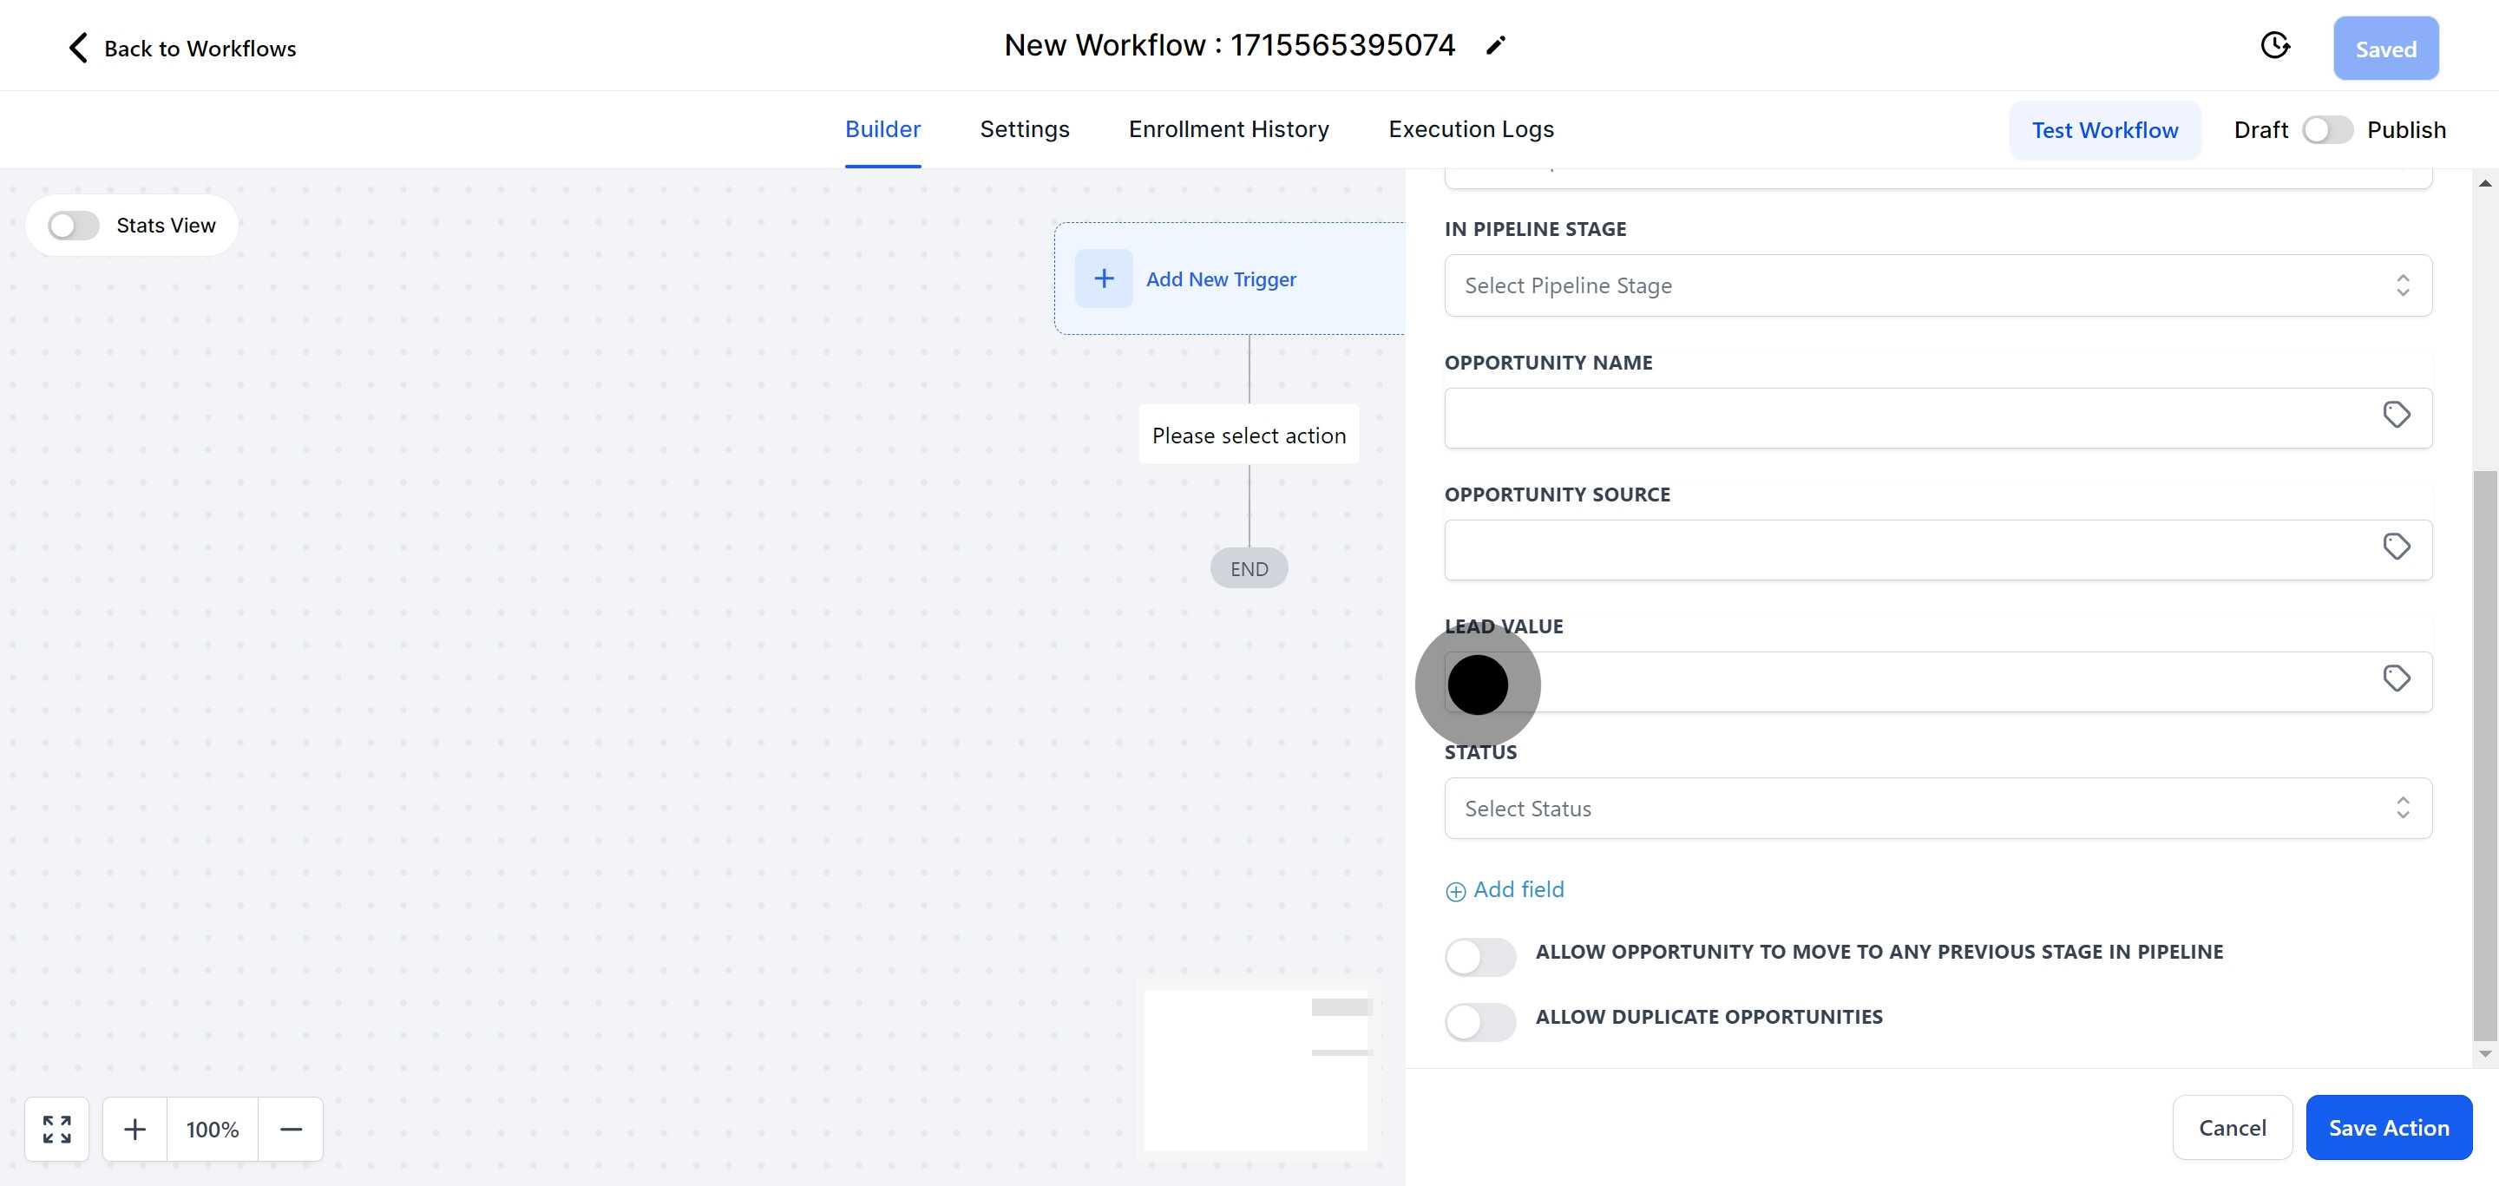Click the fit-to-screen expand icon
The height and width of the screenshot is (1186, 2499).
click(57, 1129)
